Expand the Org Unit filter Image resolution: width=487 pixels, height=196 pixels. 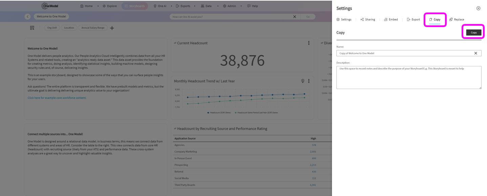(x=52, y=28)
